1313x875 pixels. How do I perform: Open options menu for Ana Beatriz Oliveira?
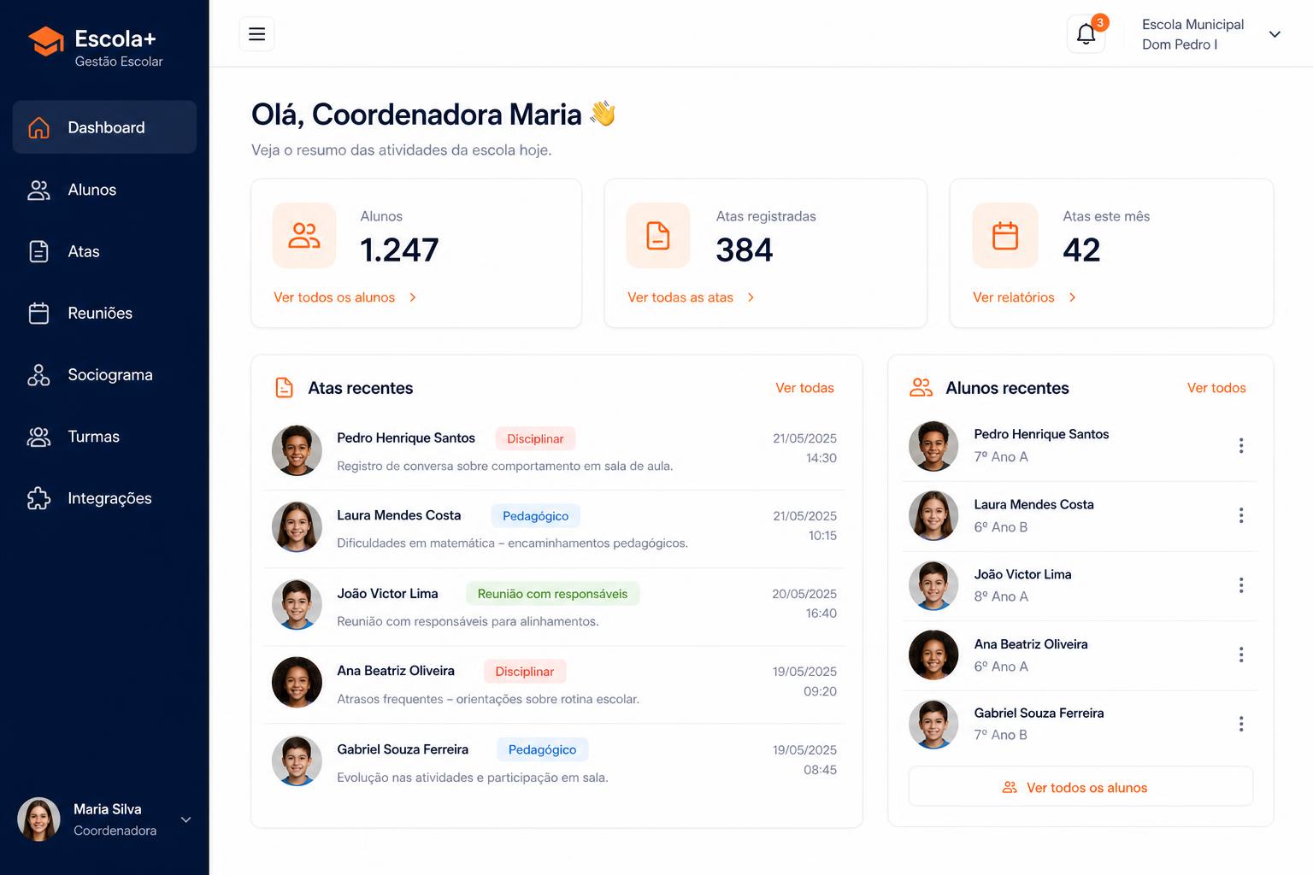point(1241,655)
